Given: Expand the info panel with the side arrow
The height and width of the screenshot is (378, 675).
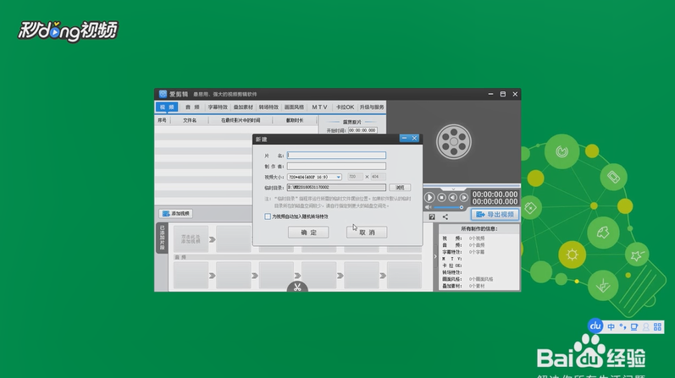Looking at the screenshot, I should click(x=435, y=257).
